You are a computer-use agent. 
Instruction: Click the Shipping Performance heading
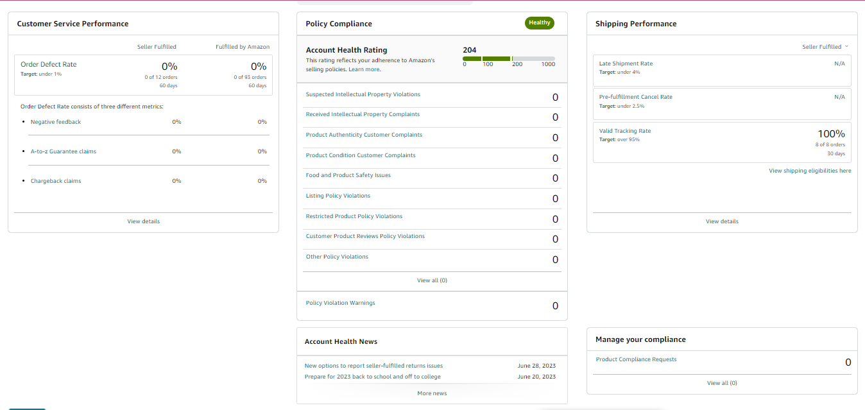[x=636, y=24]
